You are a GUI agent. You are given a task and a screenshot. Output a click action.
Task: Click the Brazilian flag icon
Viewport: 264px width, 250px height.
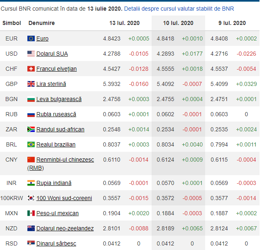pyautogui.click(x=31, y=144)
